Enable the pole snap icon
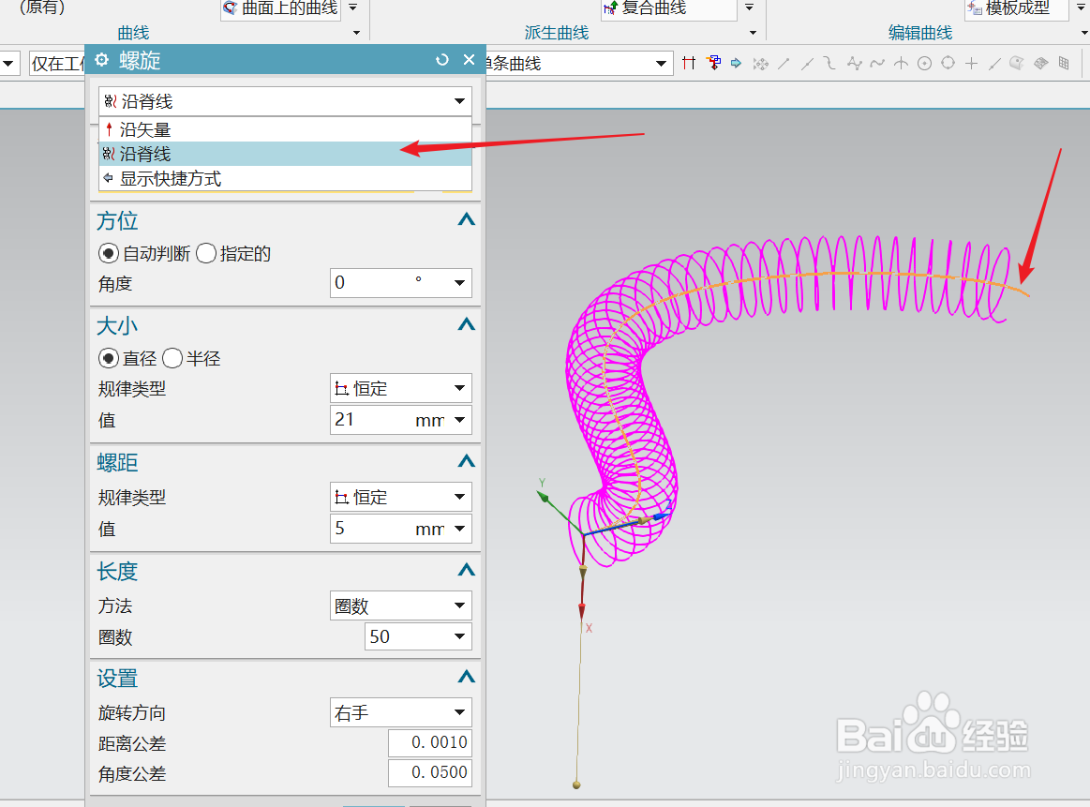Image resolution: width=1090 pixels, height=807 pixels. click(855, 63)
